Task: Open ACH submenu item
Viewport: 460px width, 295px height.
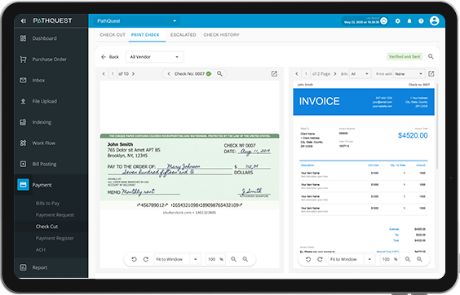Action: tap(41, 250)
